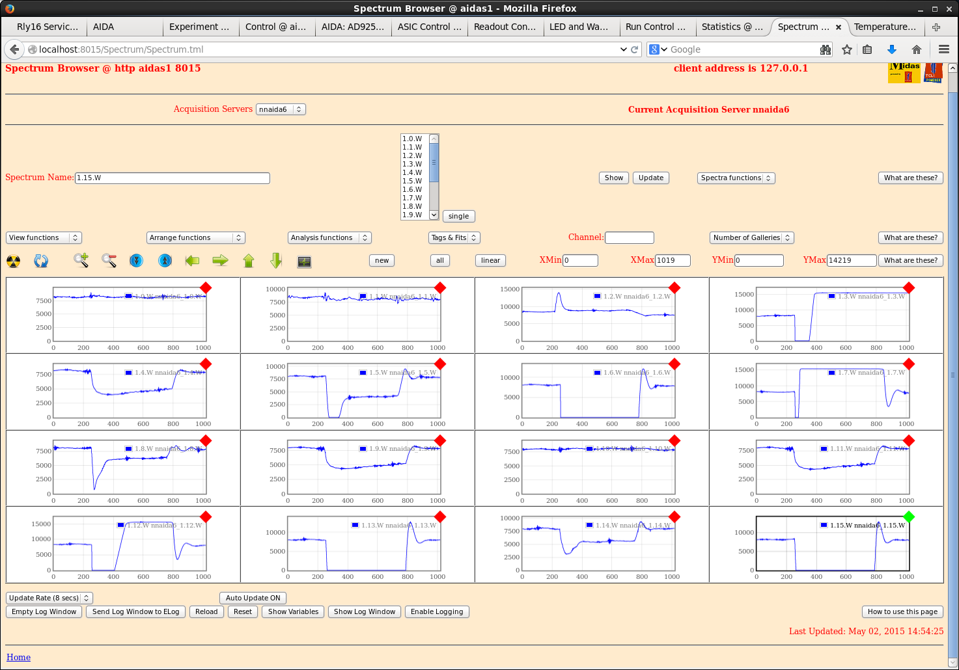Select the 1.7.W plot thumbnail

[826, 392]
